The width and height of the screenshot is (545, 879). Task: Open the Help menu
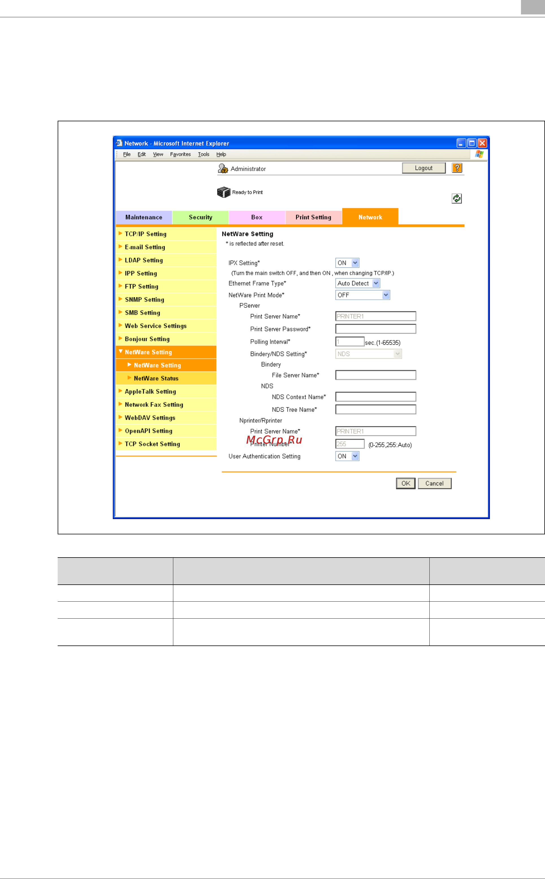[221, 154]
